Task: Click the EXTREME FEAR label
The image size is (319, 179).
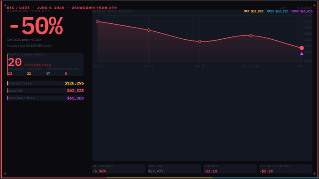Action: pyautogui.click(x=38, y=65)
